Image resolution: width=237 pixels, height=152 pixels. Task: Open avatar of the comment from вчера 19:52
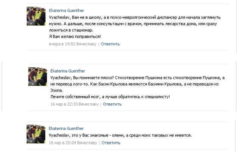pyautogui.click(x=36, y=16)
